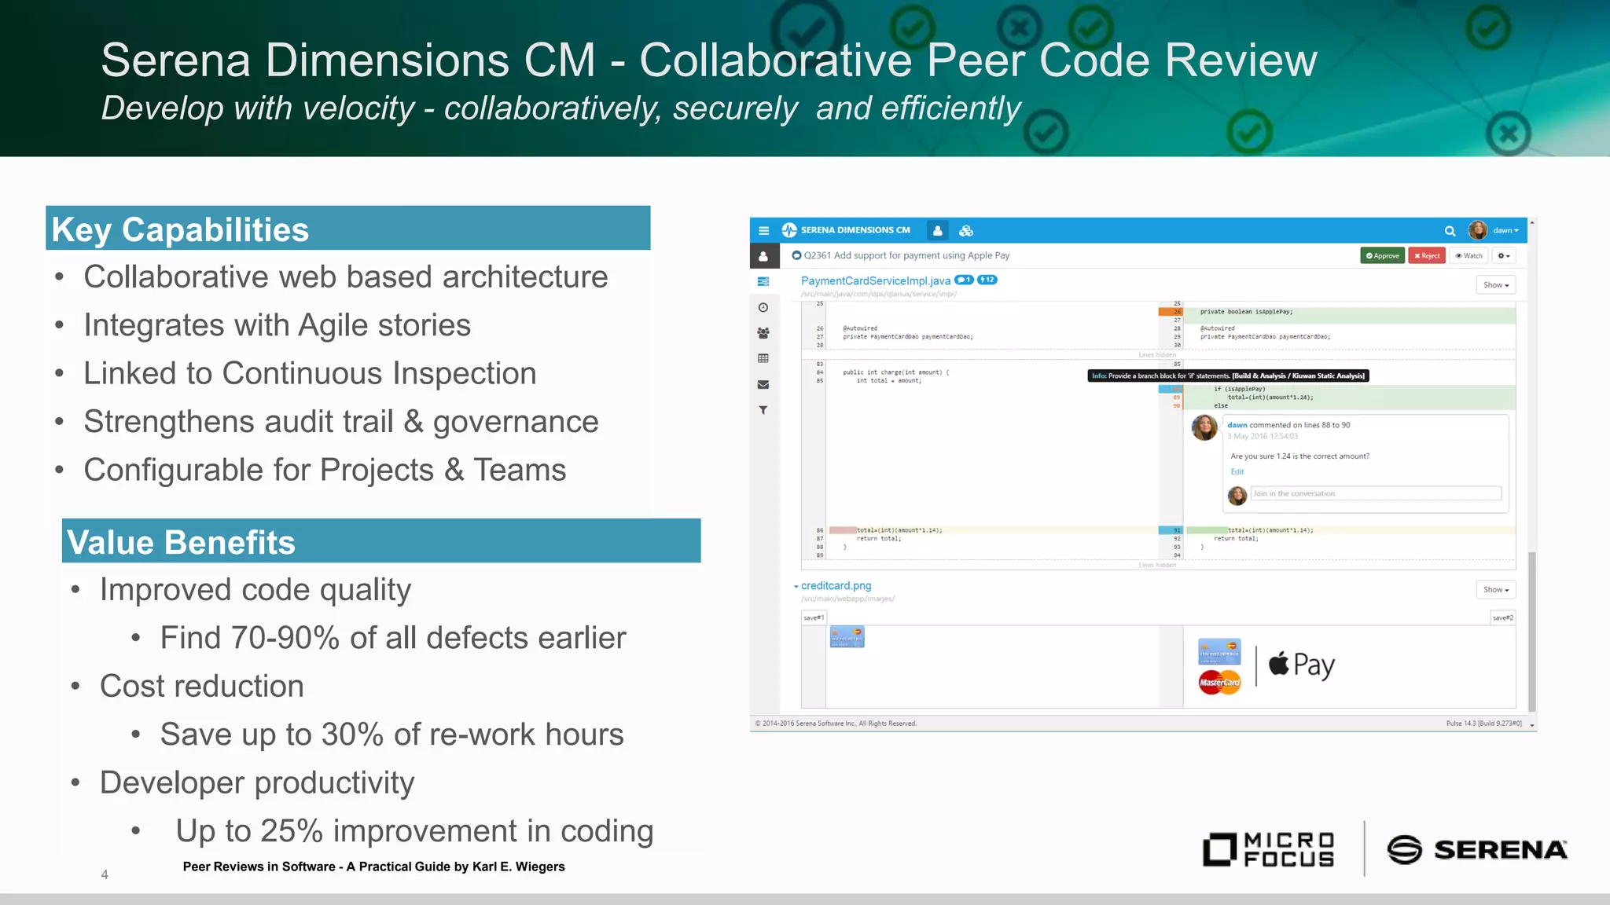Click the MasterCard logo in the new image

(x=1219, y=682)
